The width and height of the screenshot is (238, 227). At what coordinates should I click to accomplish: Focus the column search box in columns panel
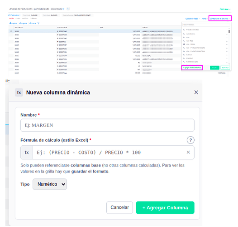click(x=206, y=25)
